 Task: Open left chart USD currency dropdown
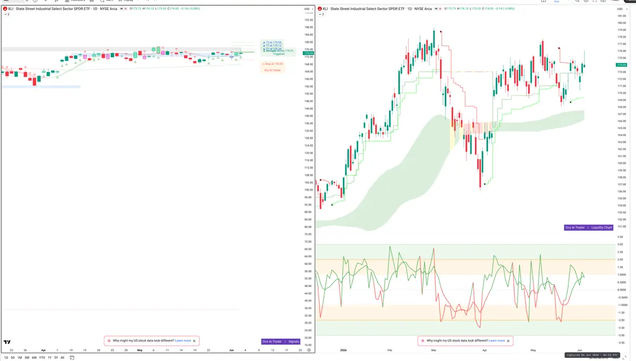coord(308,9)
